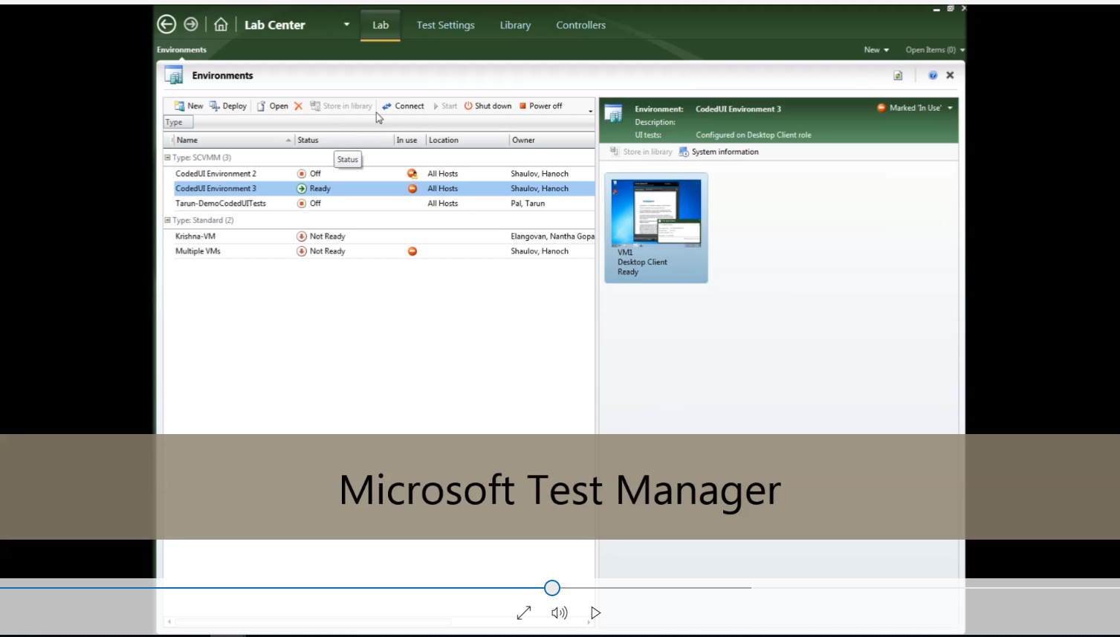Delete with the red X toolbar icon

(x=298, y=106)
